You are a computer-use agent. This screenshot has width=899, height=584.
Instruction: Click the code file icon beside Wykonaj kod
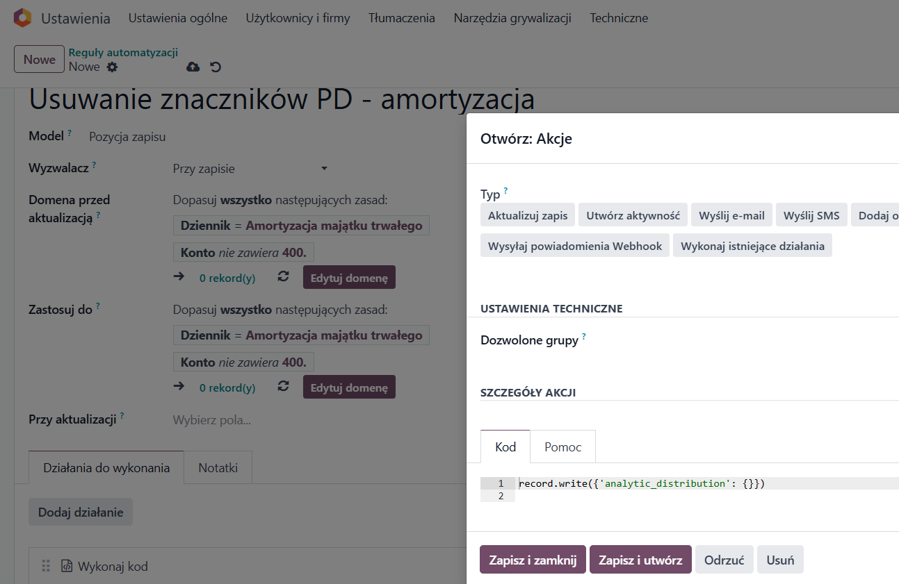tap(67, 566)
